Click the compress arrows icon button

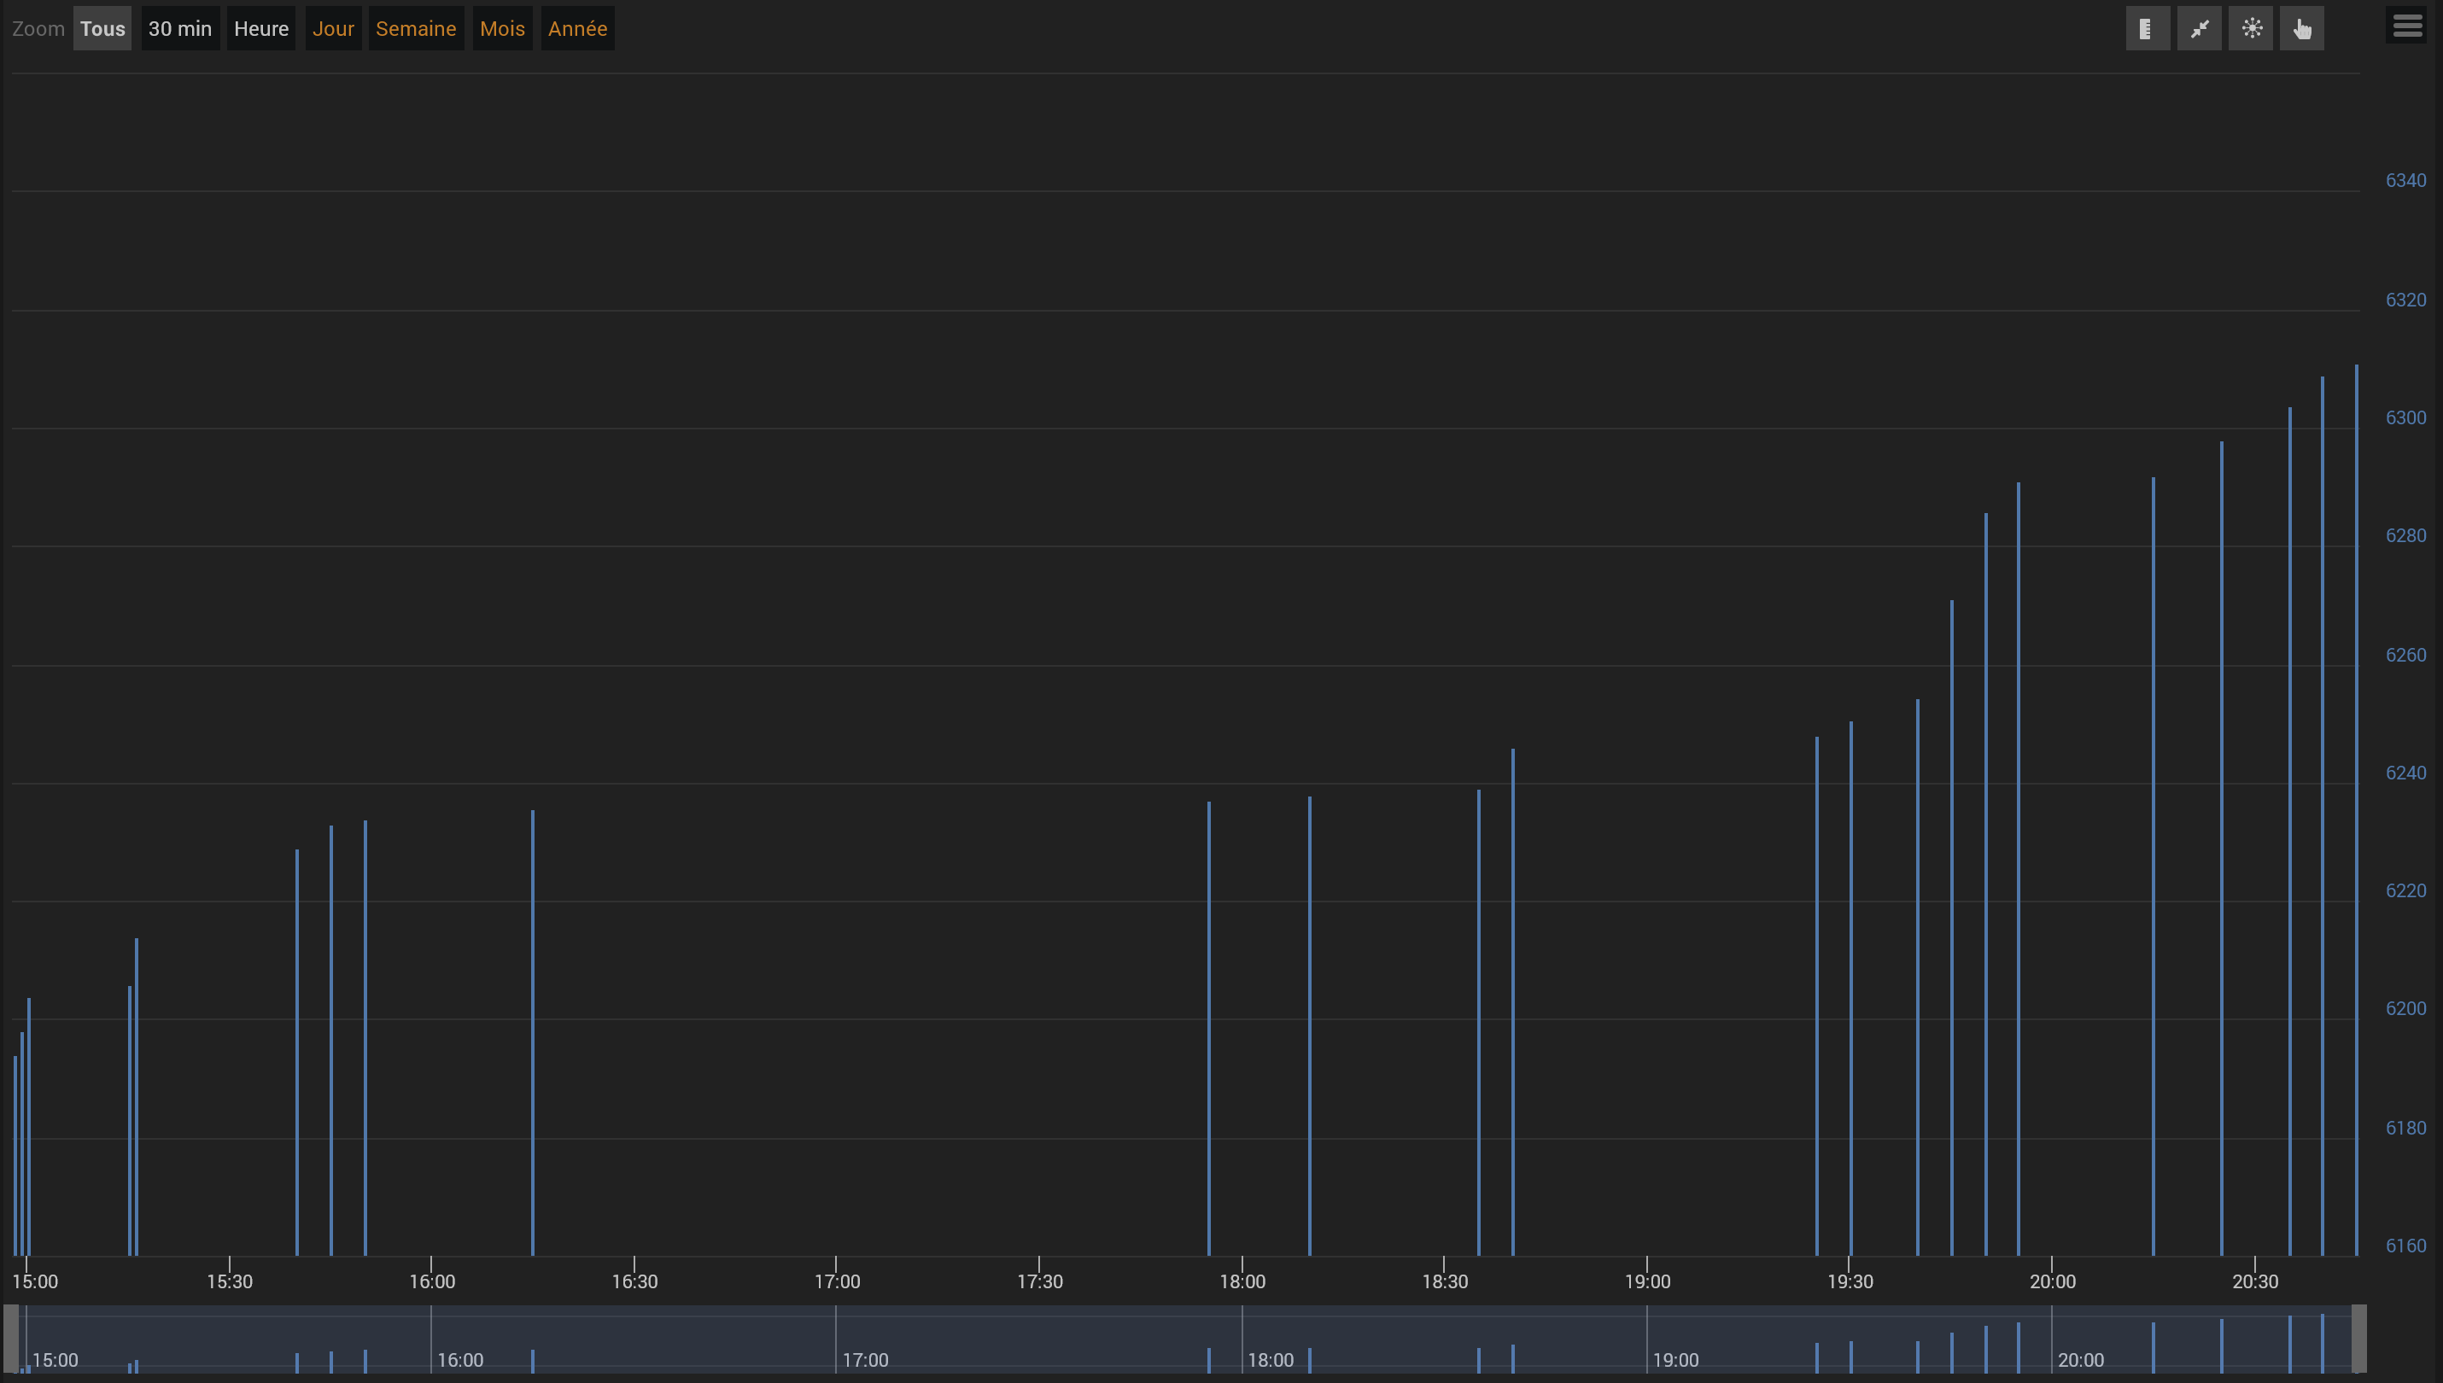click(x=2199, y=28)
